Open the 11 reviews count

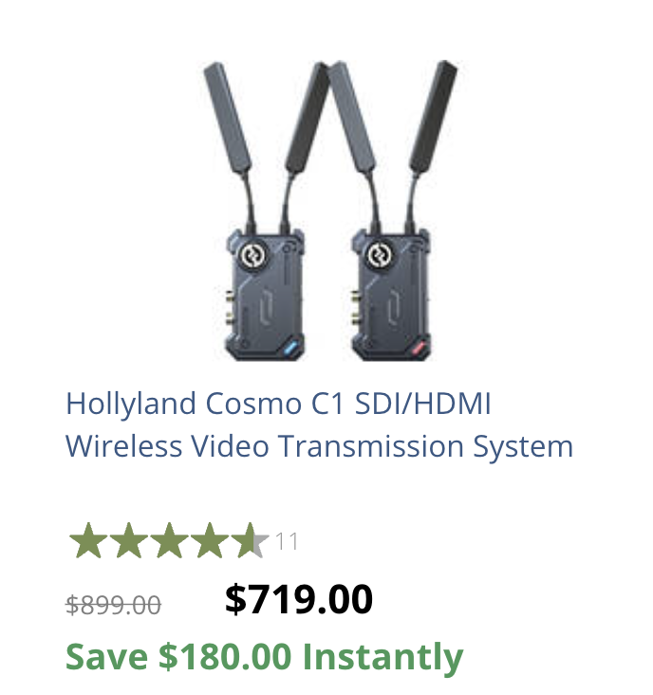pyautogui.click(x=287, y=541)
